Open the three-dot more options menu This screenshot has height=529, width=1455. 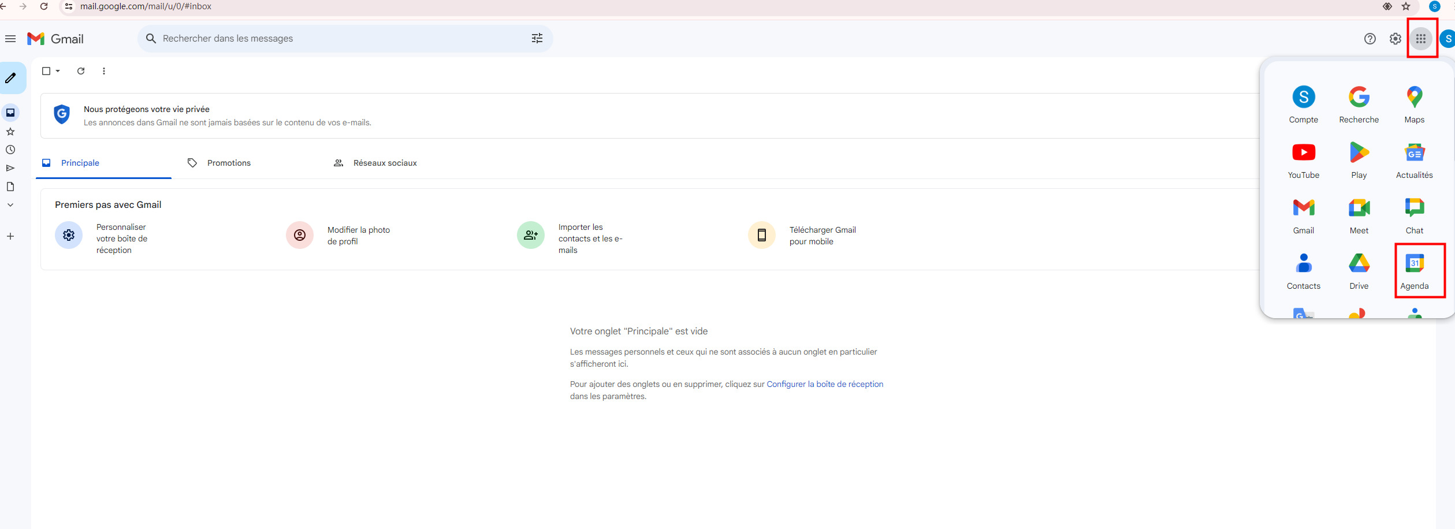pyautogui.click(x=104, y=71)
